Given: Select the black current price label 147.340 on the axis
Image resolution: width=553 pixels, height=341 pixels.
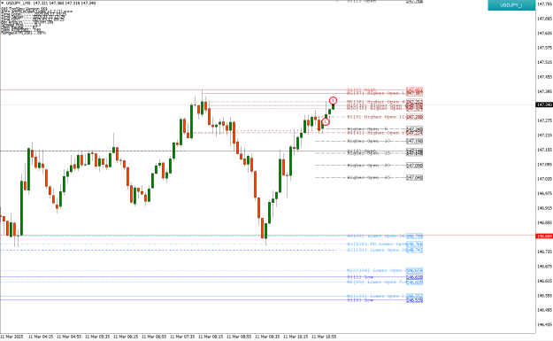Looking at the screenshot, I should pos(544,105).
